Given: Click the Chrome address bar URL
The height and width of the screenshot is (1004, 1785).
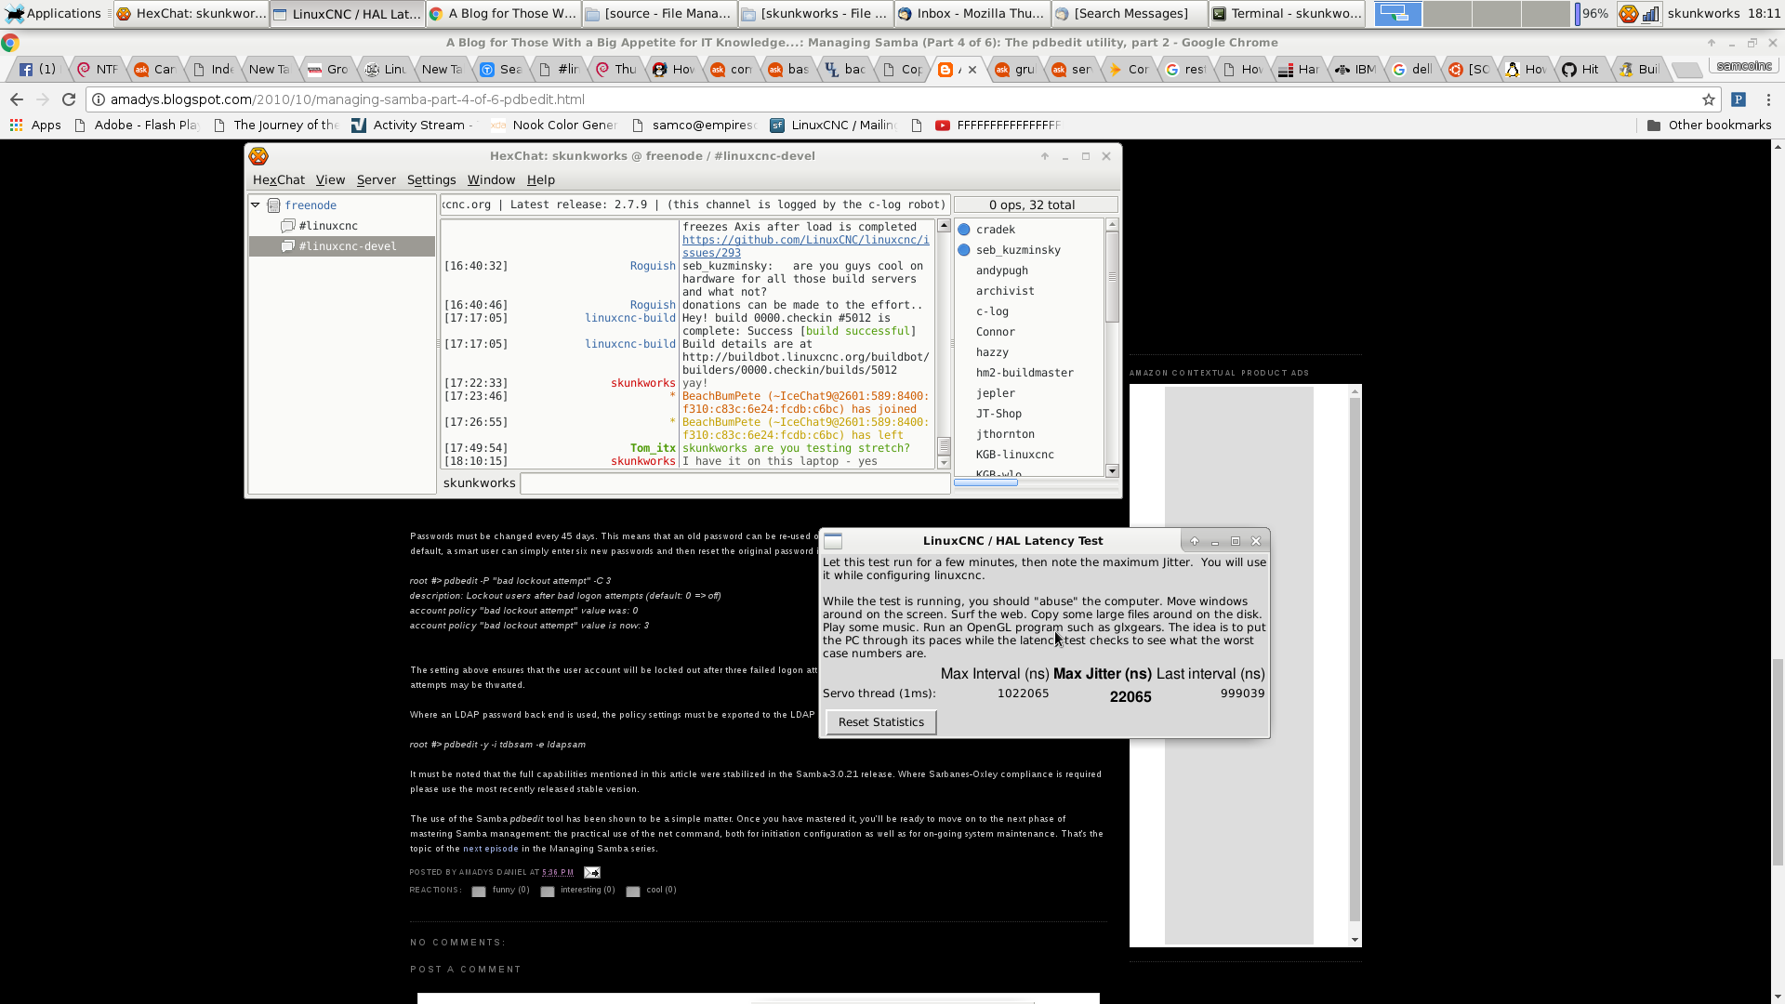Looking at the screenshot, I should 347,99.
